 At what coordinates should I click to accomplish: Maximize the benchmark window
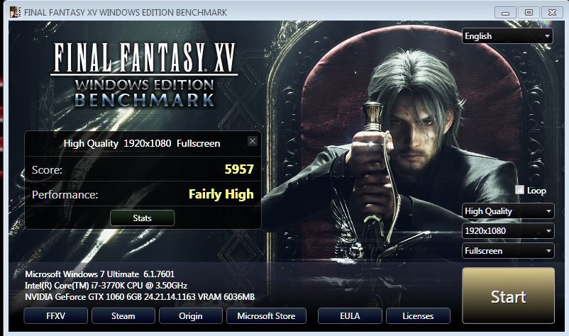point(529,13)
